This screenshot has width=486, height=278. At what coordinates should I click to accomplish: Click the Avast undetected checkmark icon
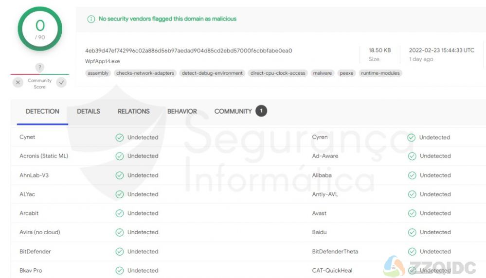[412, 213]
